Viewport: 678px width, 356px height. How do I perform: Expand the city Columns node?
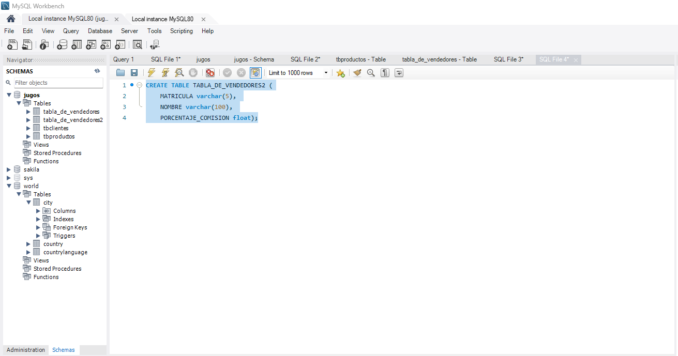tap(38, 211)
